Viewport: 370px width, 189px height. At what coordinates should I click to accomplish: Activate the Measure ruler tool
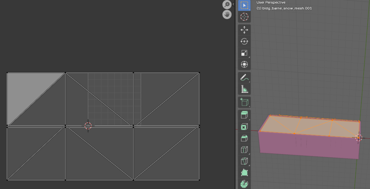click(244, 89)
